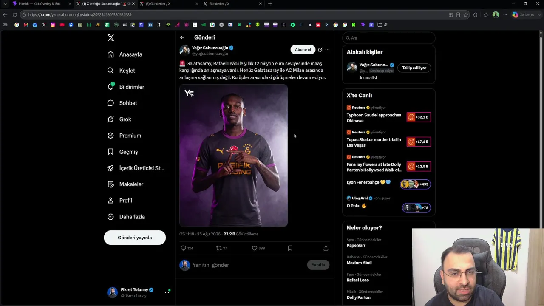This screenshot has height=306, width=544.
Task: Add this page to favorites star
Action: pos(466,15)
